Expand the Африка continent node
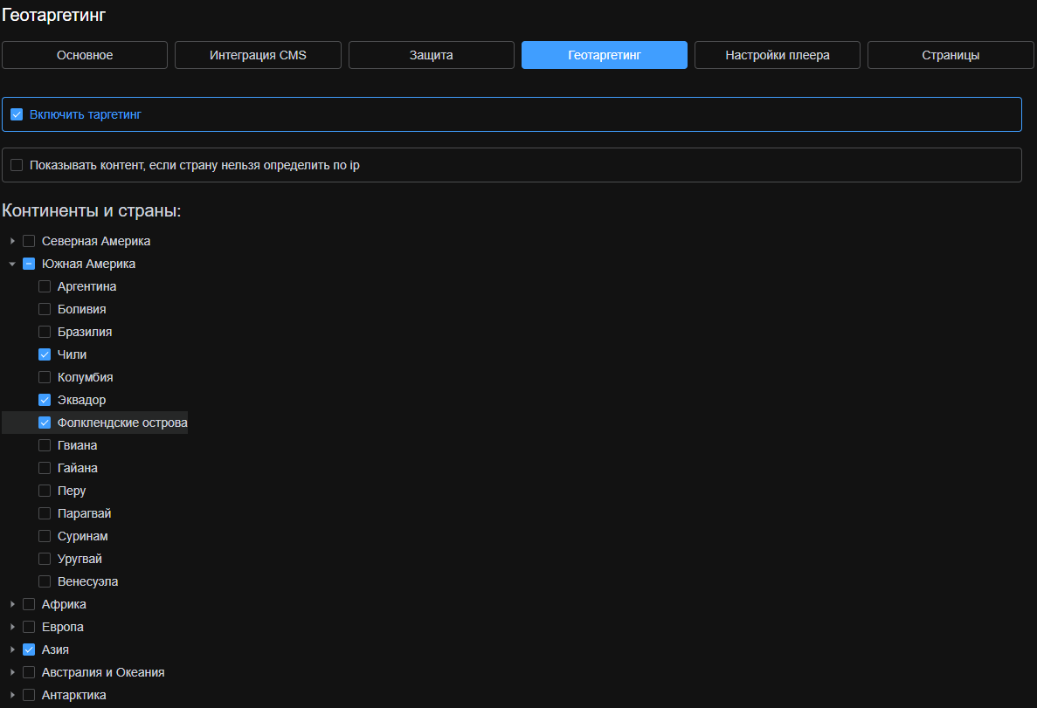The width and height of the screenshot is (1037, 708). pyautogui.click(x=12, y=604)
